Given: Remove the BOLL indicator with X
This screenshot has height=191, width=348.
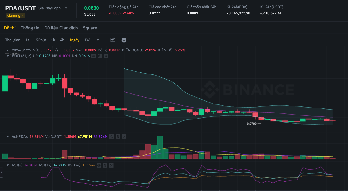Looking at the screenshot, I should pos(106,56).
